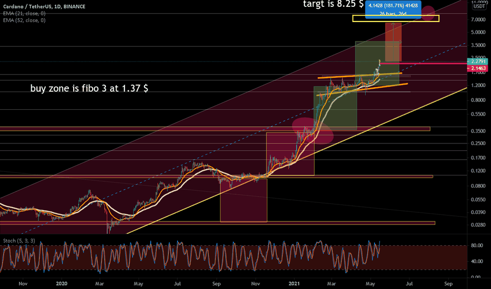Click the 0.8000 price axis label
The image size is (491, 289).
click(478, 100)
